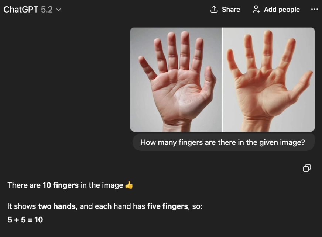Open the three-dot more options menu
The image size is (322, 237).
click(x=314, y=10)
